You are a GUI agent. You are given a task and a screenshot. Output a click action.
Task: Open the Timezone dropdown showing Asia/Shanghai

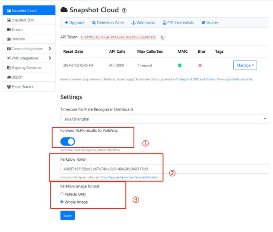pos(164,119)
